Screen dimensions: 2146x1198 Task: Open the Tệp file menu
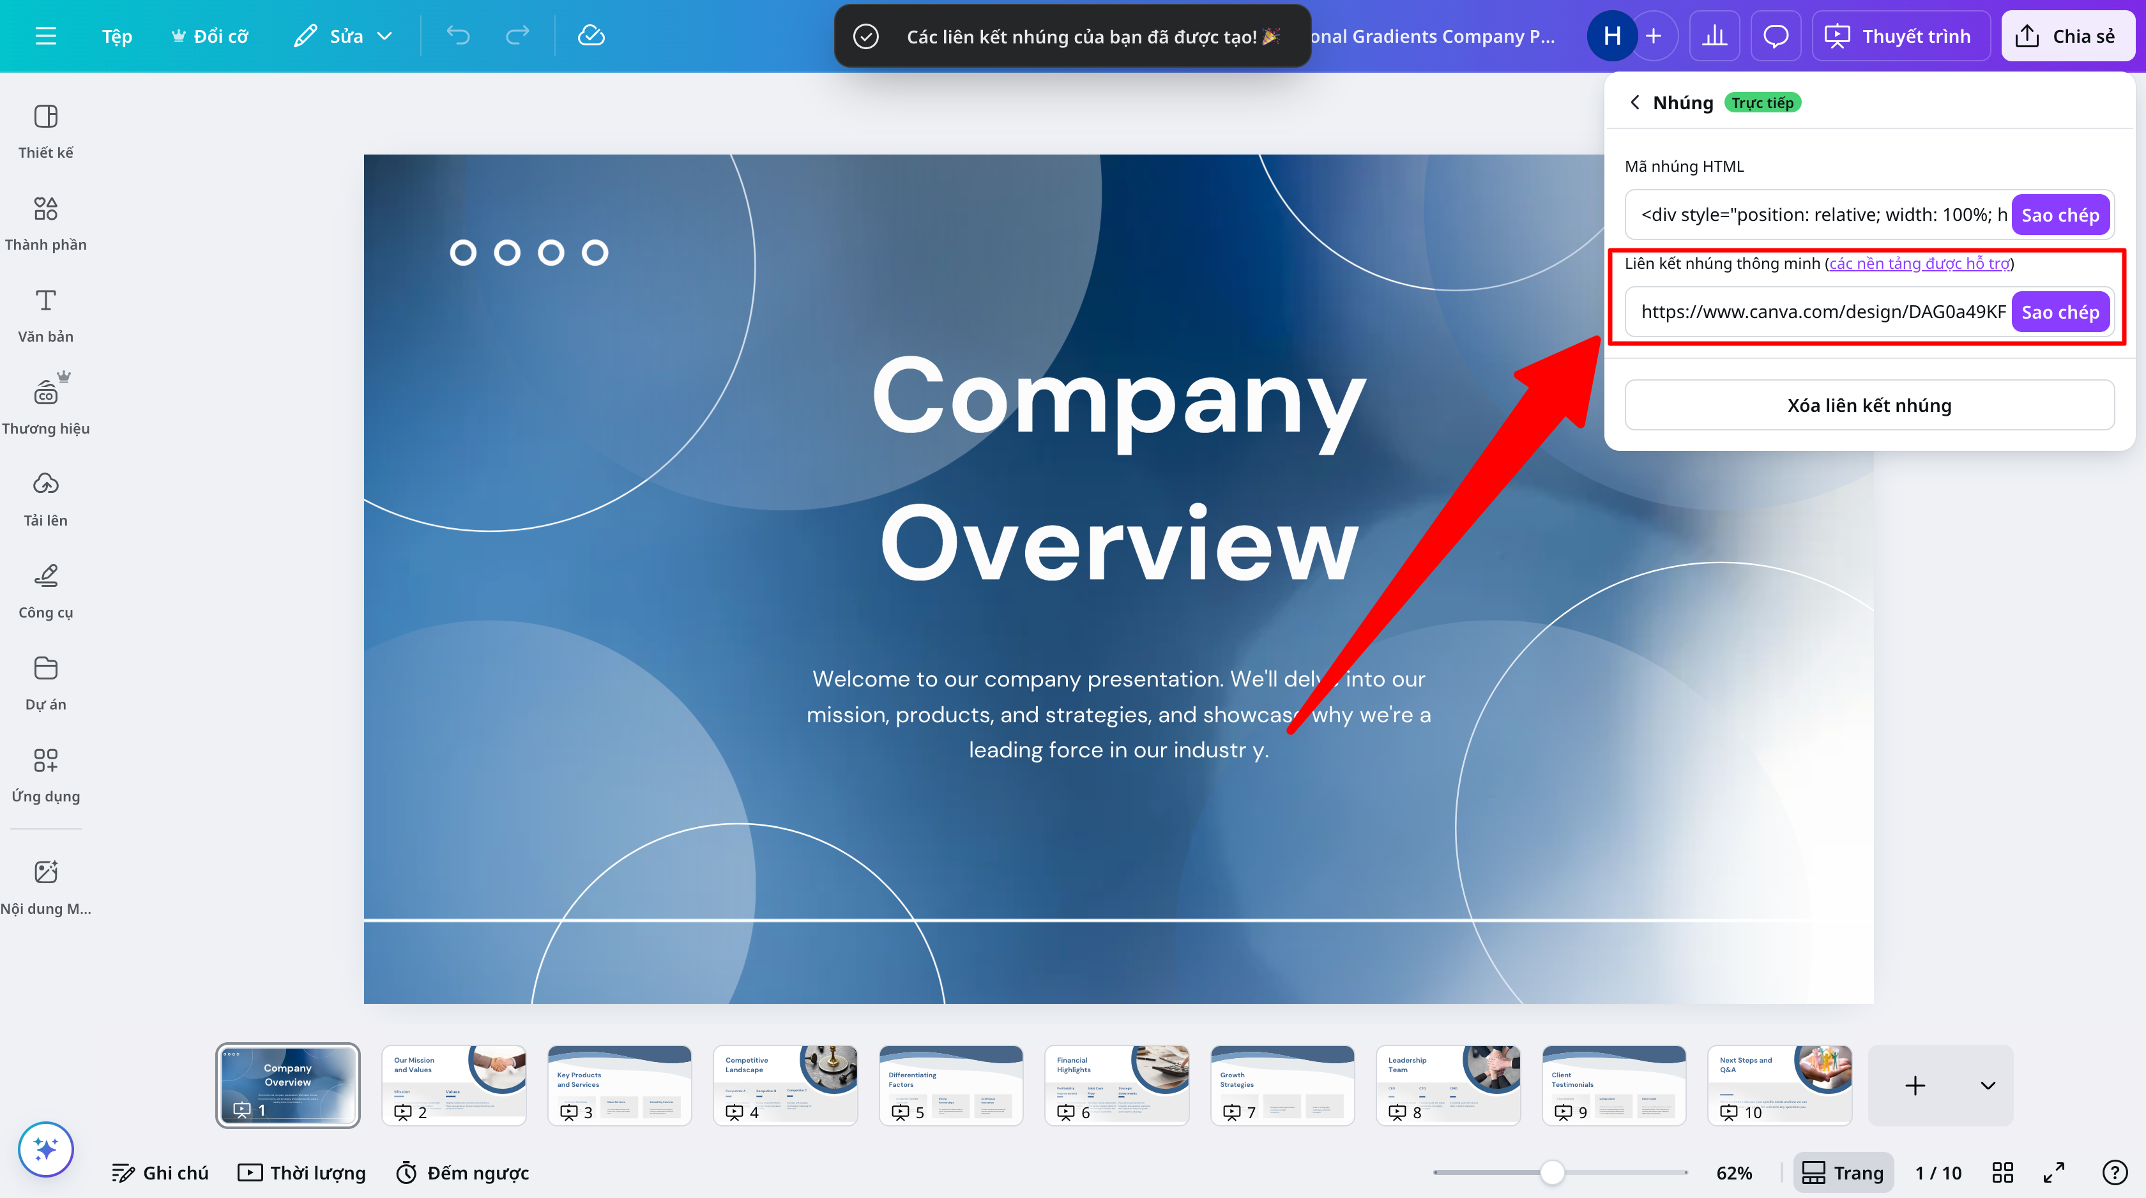tap(117, 36)
